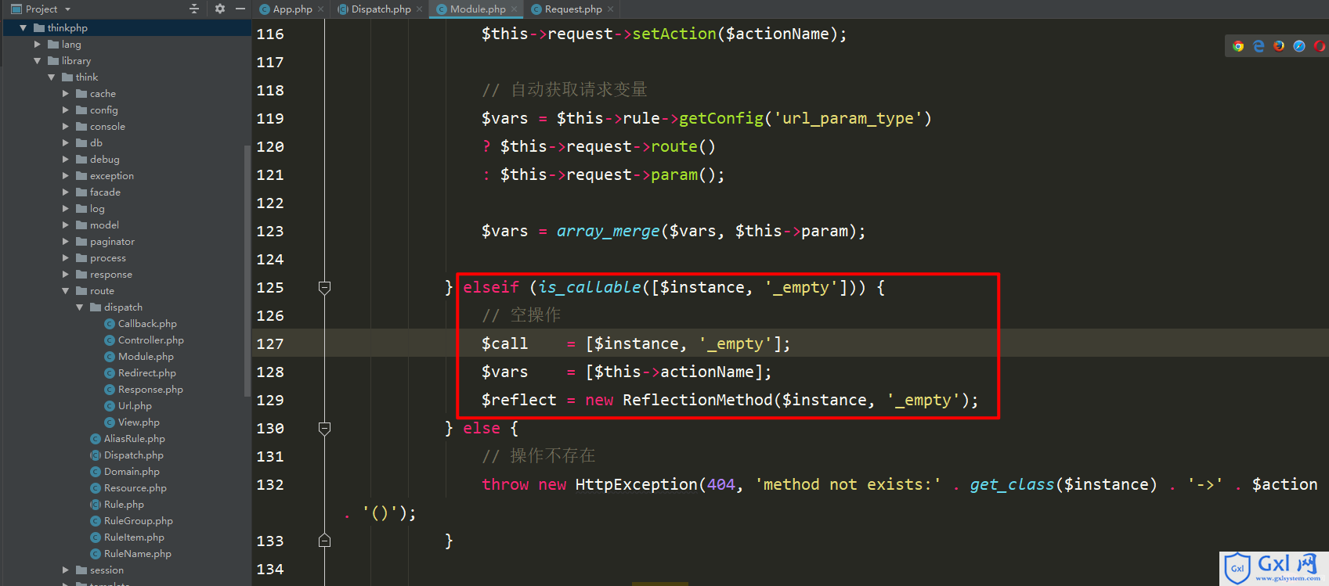Click setAction method on line 116
The height and width of the screenshot is (586, 1329).
tap(674, 34)
